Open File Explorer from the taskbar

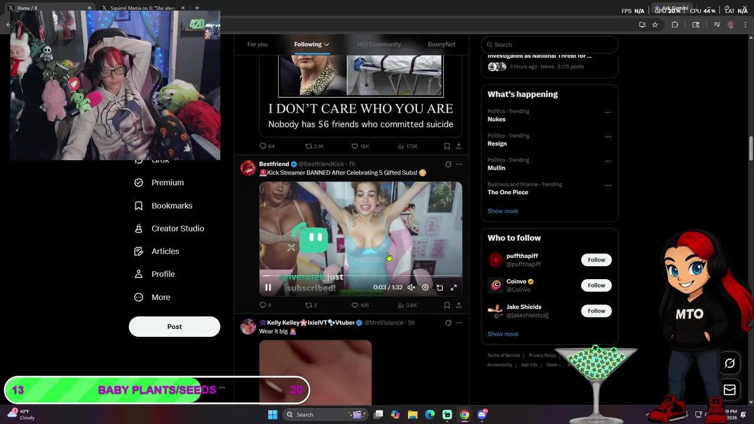[412, 415]
